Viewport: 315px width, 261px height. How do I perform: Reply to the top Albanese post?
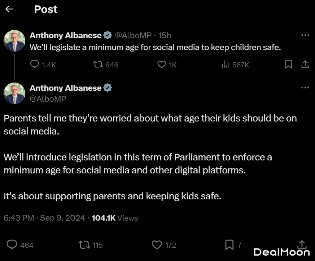35,65
